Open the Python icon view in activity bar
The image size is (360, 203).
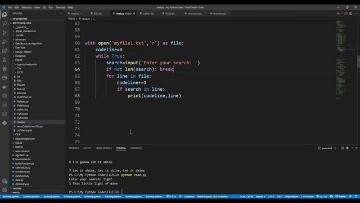point(4,123)
